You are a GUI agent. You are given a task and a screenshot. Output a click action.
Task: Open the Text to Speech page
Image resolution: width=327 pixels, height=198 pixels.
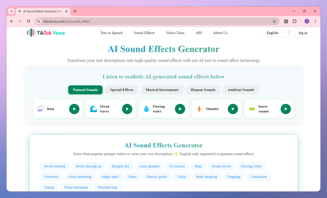click(111, 33)
